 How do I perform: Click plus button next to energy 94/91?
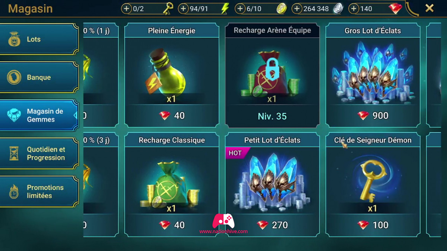click(x=183, y=9)
